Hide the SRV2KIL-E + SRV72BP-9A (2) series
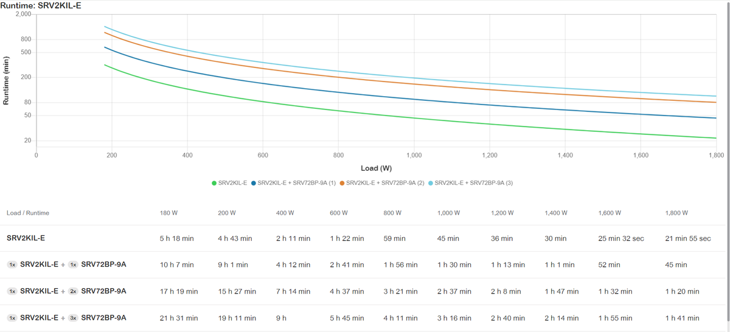The height and width of the screenshot is (332, 730). click(386, 183)
